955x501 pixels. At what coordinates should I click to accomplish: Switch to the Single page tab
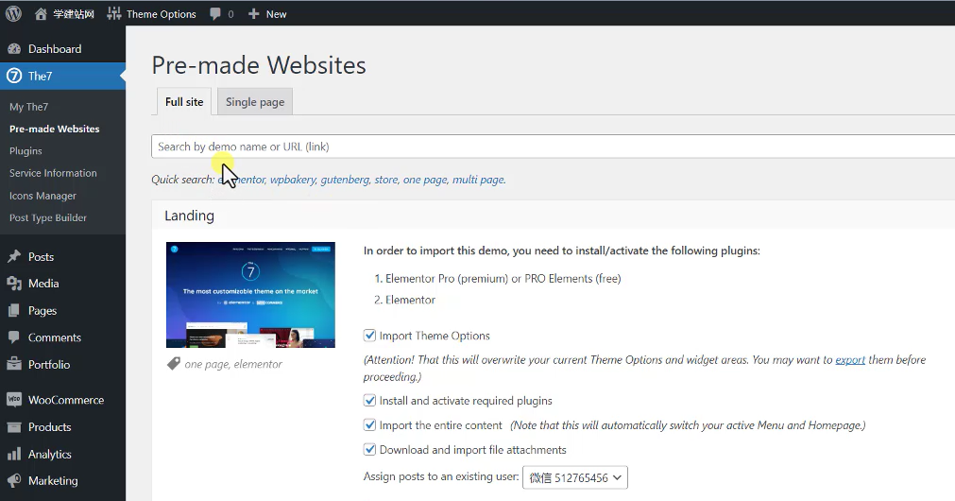[x=255, y=102]
